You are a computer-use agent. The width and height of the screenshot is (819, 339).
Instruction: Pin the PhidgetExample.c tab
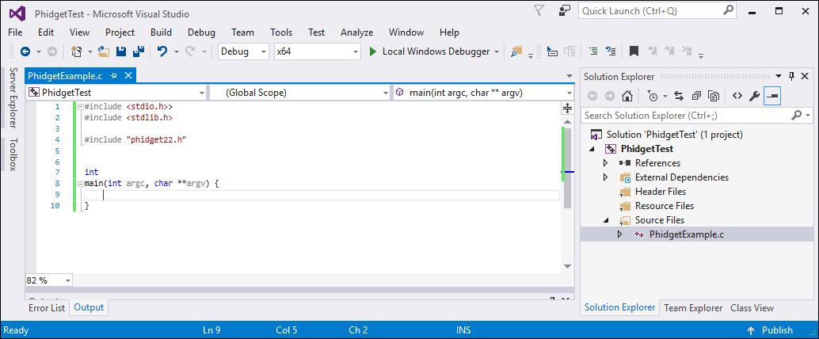point(113,76)
